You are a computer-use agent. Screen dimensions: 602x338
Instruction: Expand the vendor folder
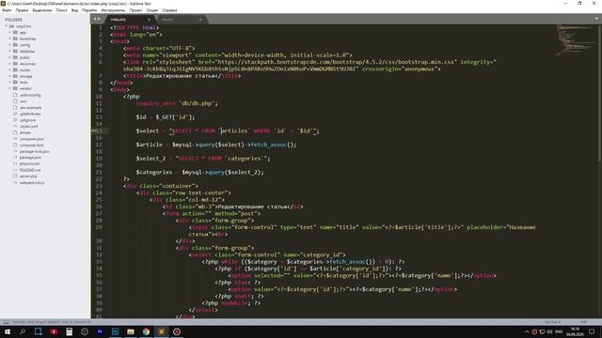coord(10,88)
